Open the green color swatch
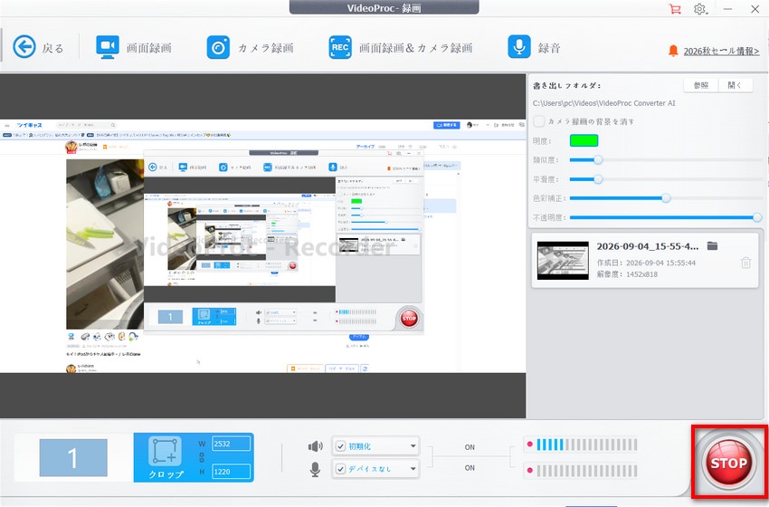This screenshot has height=507, width=769. click(x=584, y=141)
